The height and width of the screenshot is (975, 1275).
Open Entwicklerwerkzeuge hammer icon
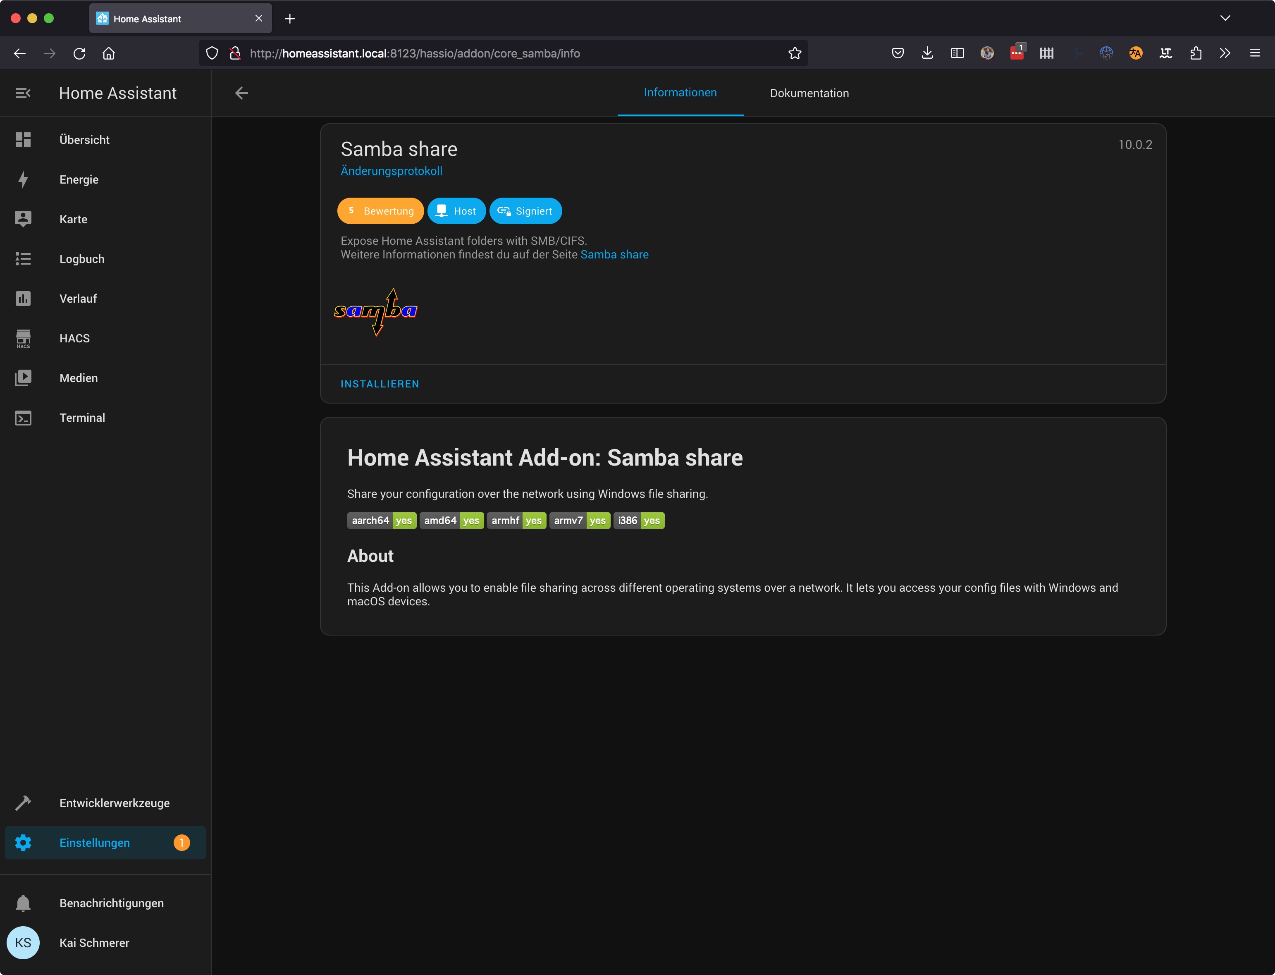point(23,803)
